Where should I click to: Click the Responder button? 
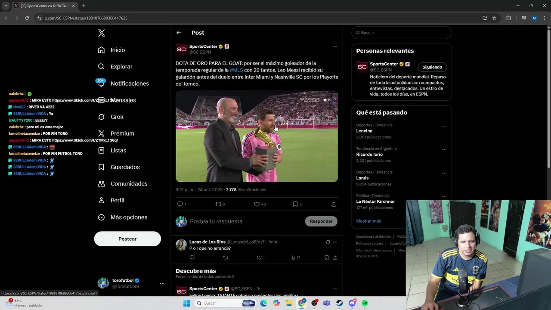tap(321, 221)
